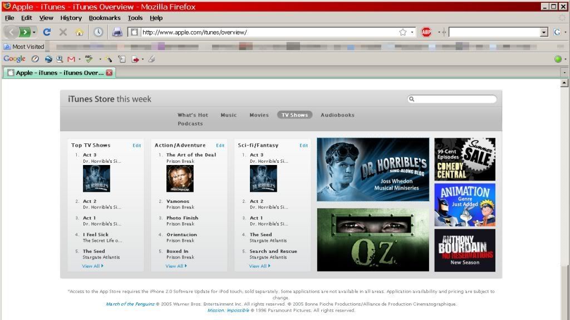Click the compass icon on Google Toolbar
Image resolution: width=570 pixels, height=320 pixels.
[35, 59]
